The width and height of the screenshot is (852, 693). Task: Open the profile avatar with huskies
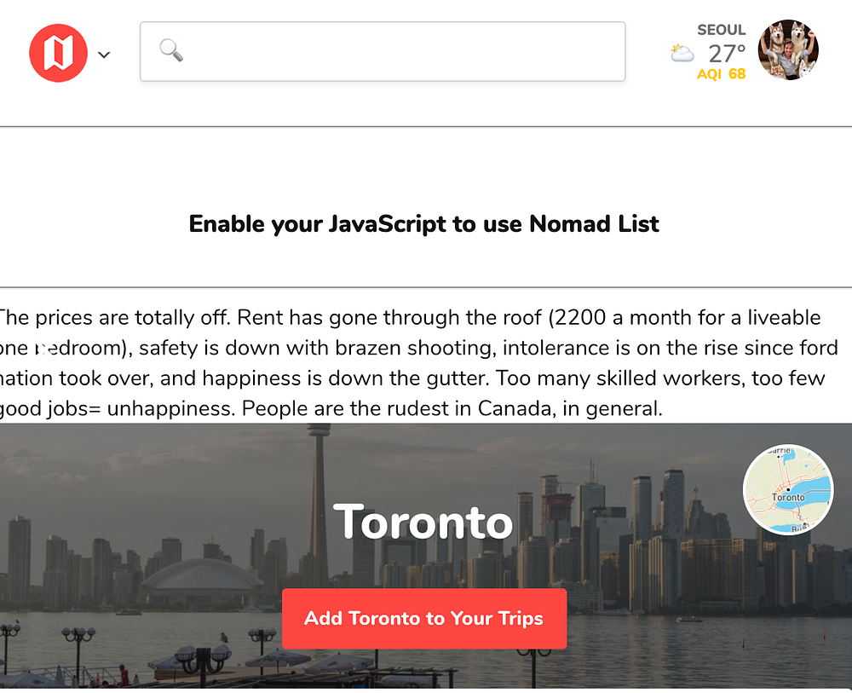(788, 50)
